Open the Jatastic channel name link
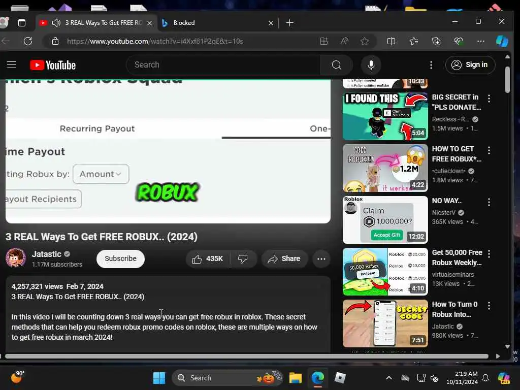This screenshot has width=520, height=390. (x=46, y=254)
